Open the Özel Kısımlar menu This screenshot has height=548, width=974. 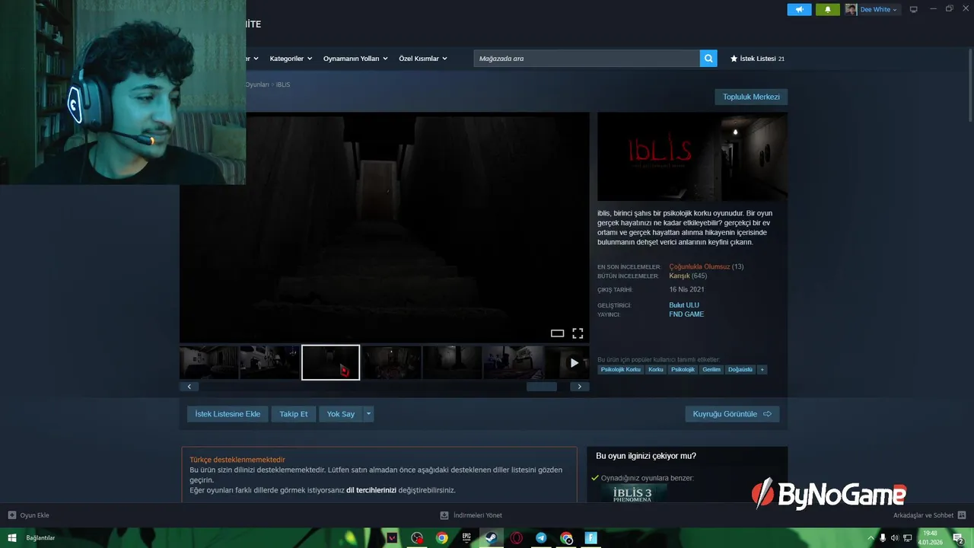tap(423, 59)
